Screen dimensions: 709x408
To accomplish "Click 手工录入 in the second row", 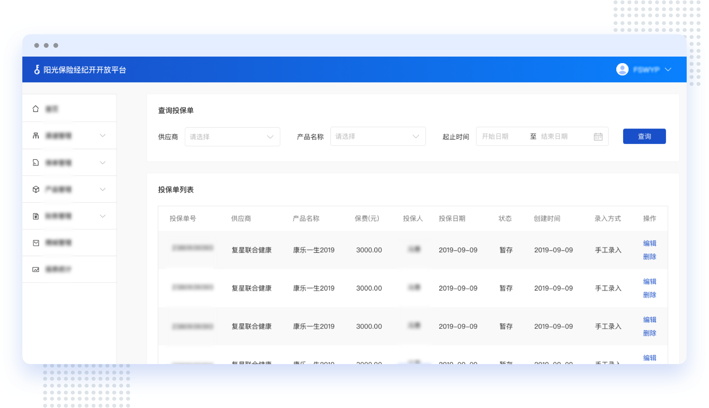I will coord(609,288).
